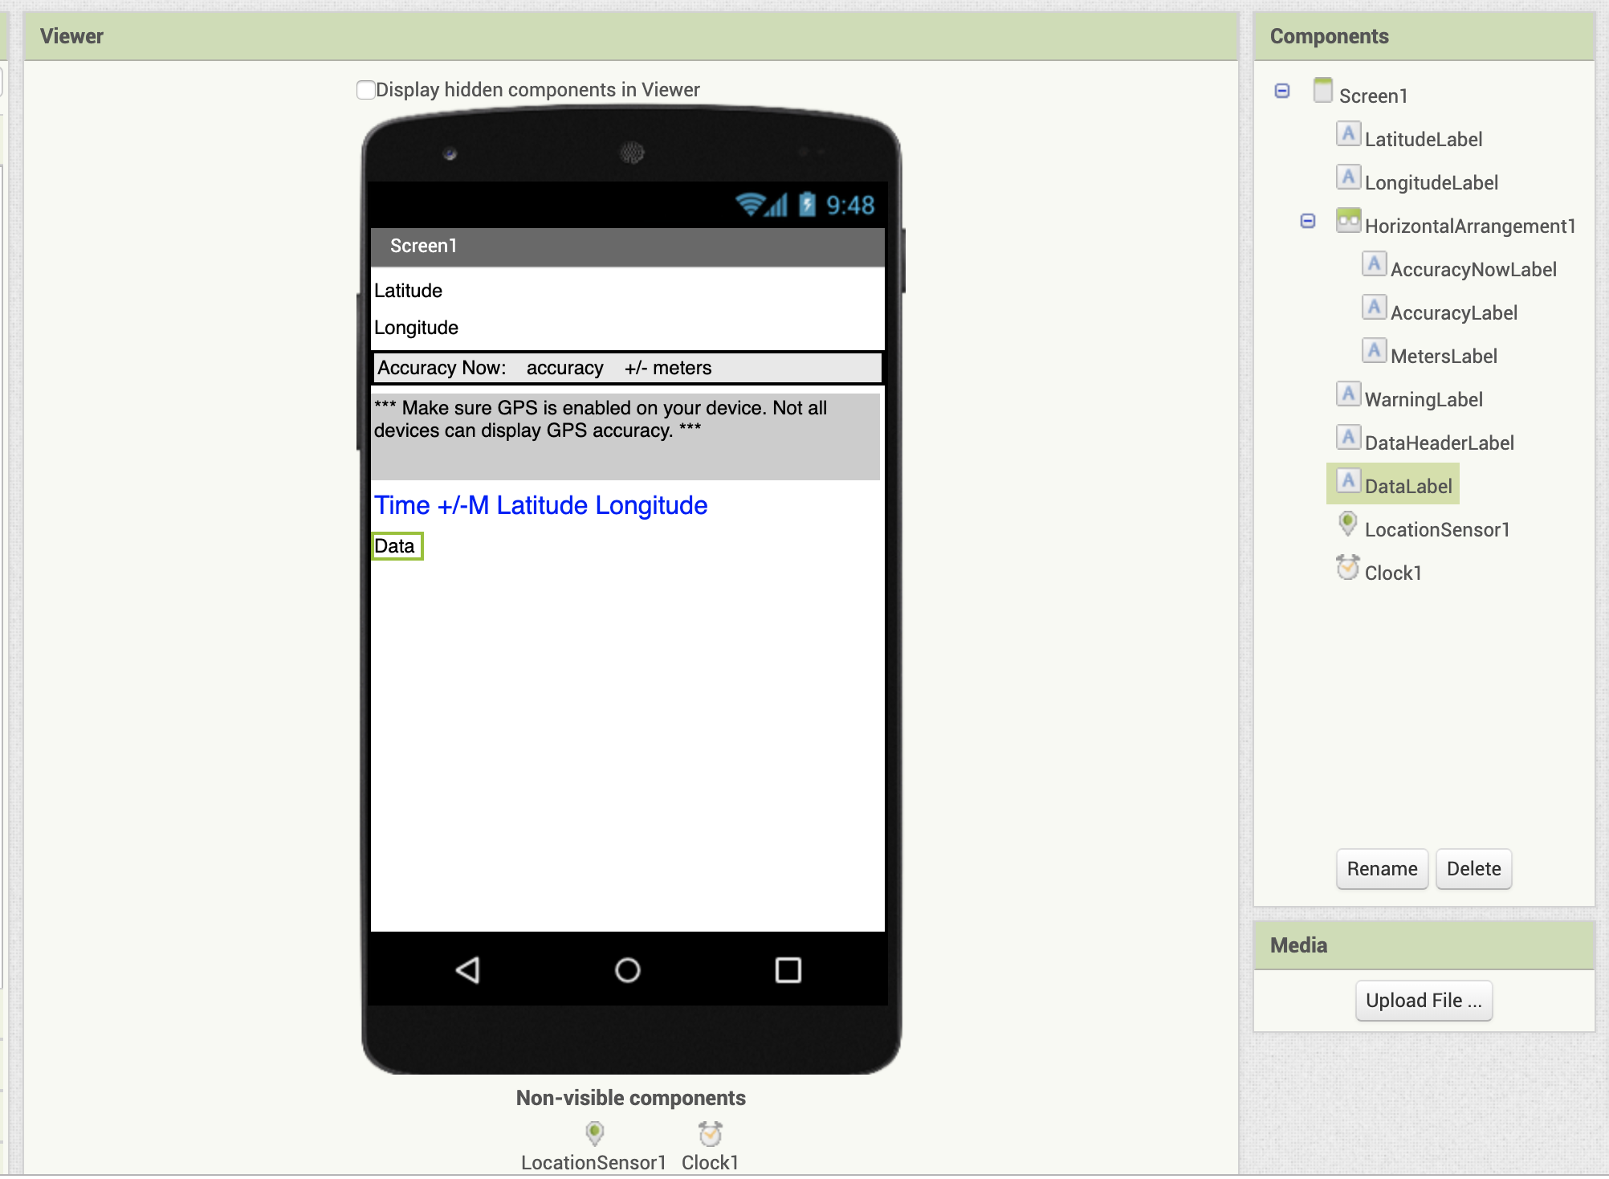Collapse the Screen1 tree node
The image size is (1609, 1179).
[1282, 91]
